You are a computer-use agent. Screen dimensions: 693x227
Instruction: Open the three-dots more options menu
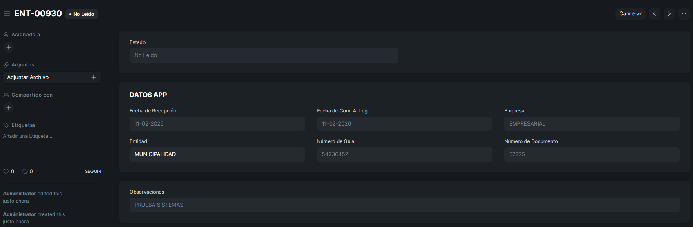[684, 14]
